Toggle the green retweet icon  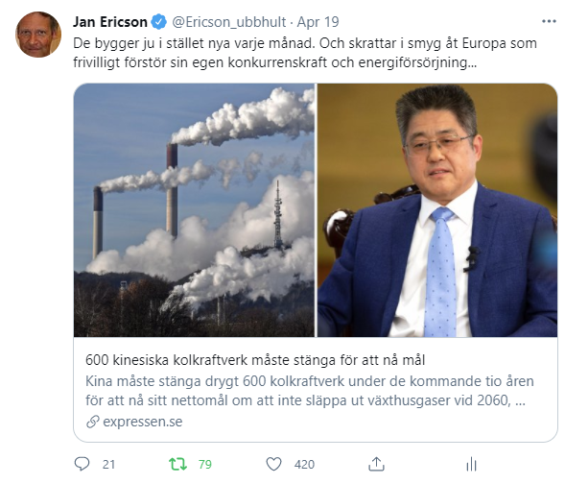coord(178,464)
